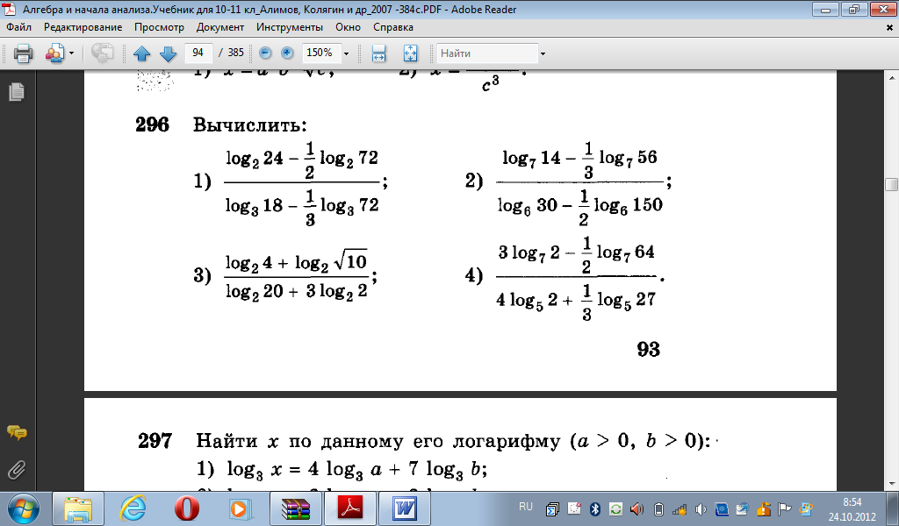Click the word Вычислить

pos(250,124)
